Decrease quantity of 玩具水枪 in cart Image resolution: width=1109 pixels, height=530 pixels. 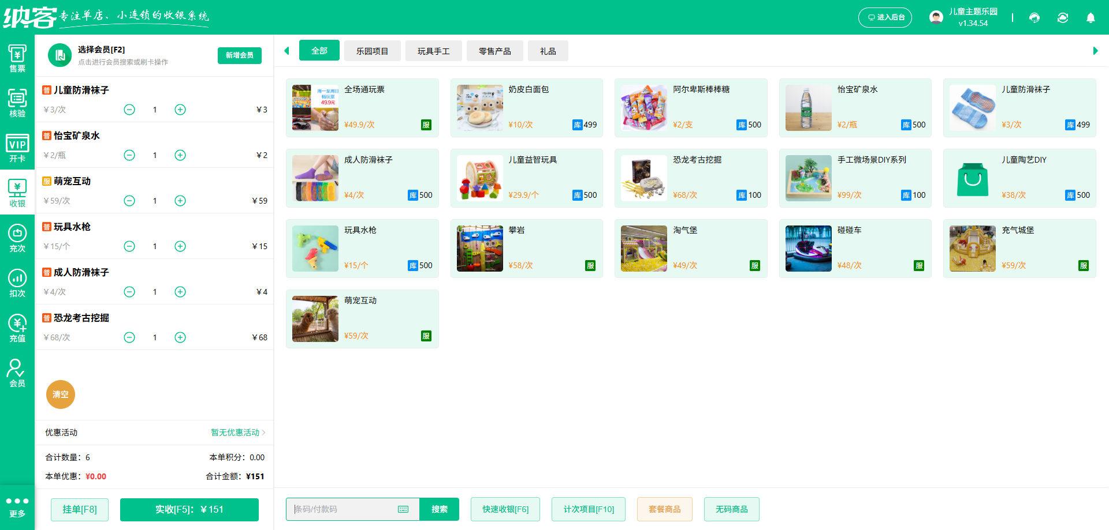click(x=129, y=246)
